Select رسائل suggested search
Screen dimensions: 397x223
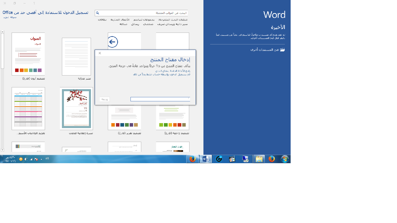(135, 24)
